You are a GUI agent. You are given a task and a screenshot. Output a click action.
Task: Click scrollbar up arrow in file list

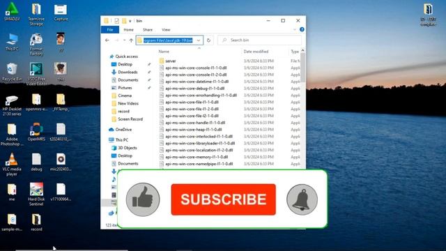click(x=302, y=50)
